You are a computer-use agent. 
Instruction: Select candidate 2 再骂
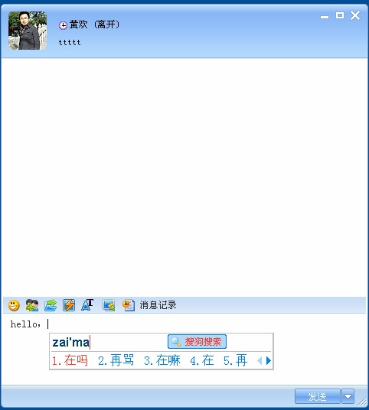pos(116,360)
